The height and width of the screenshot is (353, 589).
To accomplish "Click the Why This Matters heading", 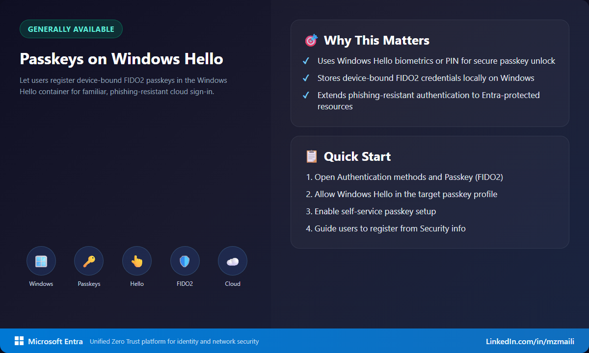I will 376,41.
